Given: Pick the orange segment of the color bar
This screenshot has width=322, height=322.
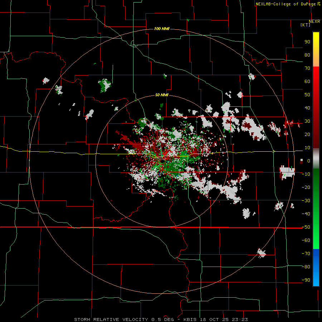Looking at the screenshot, I should [316, 60].
